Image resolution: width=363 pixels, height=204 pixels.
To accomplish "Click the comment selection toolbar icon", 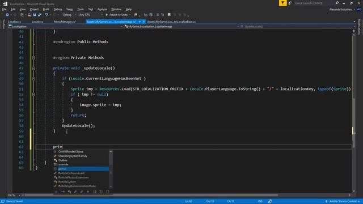I will [158, 15].
